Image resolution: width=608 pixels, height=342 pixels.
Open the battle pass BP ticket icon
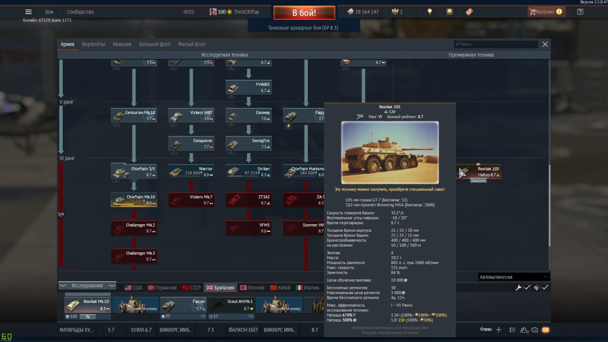click(469, 12)
